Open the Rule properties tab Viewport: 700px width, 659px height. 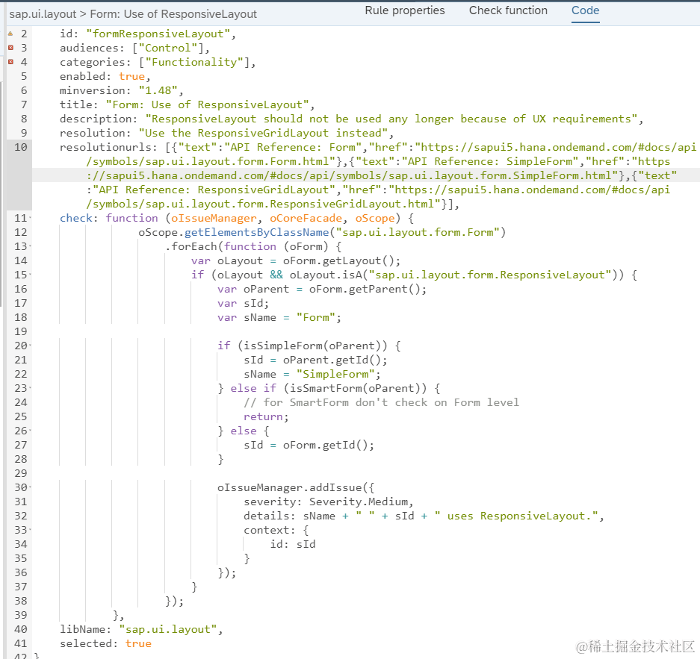click(x=405, y=10)
